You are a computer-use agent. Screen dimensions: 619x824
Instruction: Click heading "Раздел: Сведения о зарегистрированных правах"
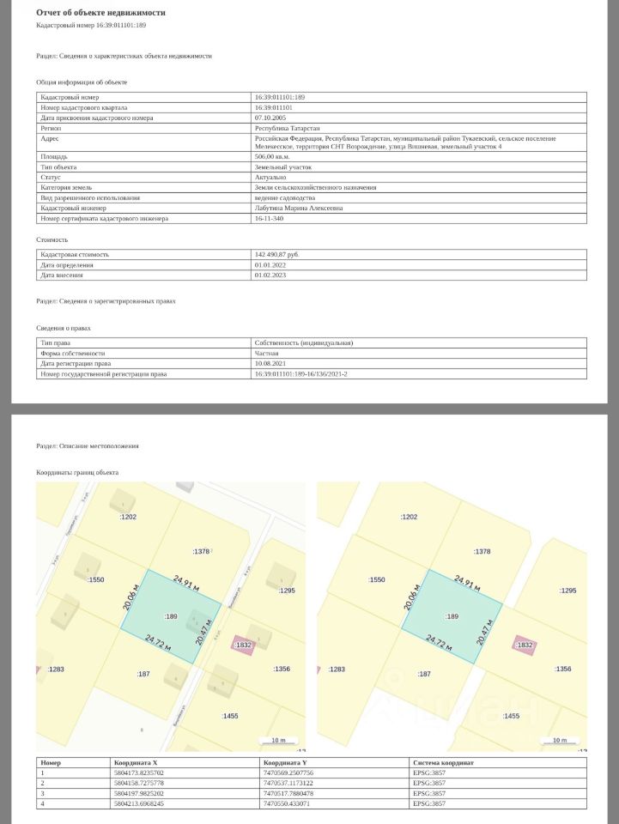click(106, 301)
